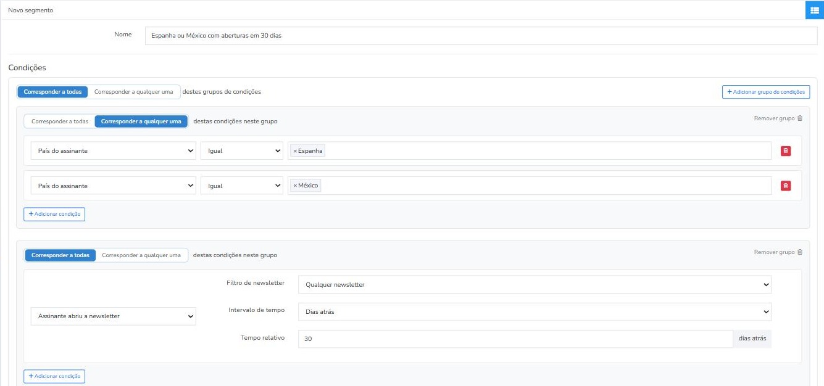This screenshot has height=386, width=824.
Task: Expand 'Assinante abriu a newsletter' dropdown
Action: pyautogui.click(x=114, y=316)
